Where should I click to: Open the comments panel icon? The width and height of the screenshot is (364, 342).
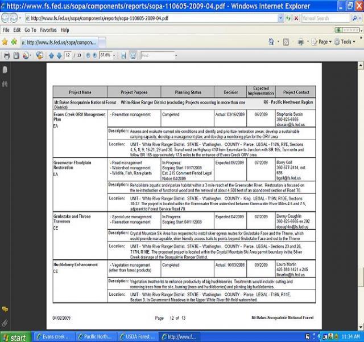tap(5, 309)
